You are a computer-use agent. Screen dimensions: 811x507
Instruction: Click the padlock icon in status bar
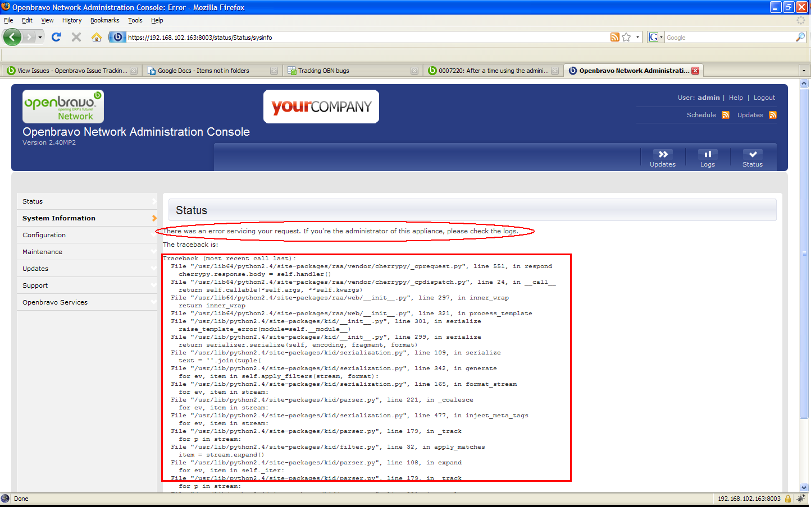[788, 499]
